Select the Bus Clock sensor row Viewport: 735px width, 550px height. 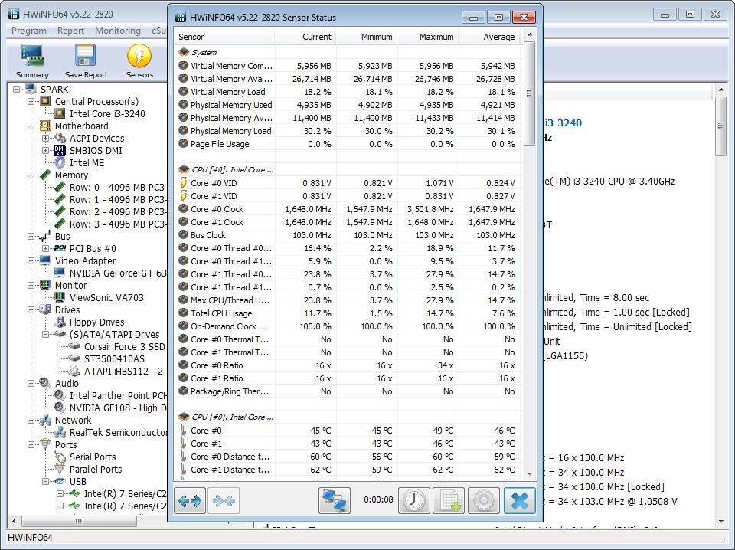tap(348, 235)
